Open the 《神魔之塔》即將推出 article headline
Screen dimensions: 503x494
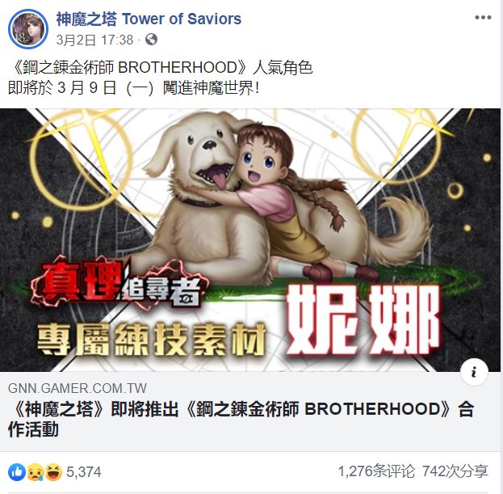[241, 419]
